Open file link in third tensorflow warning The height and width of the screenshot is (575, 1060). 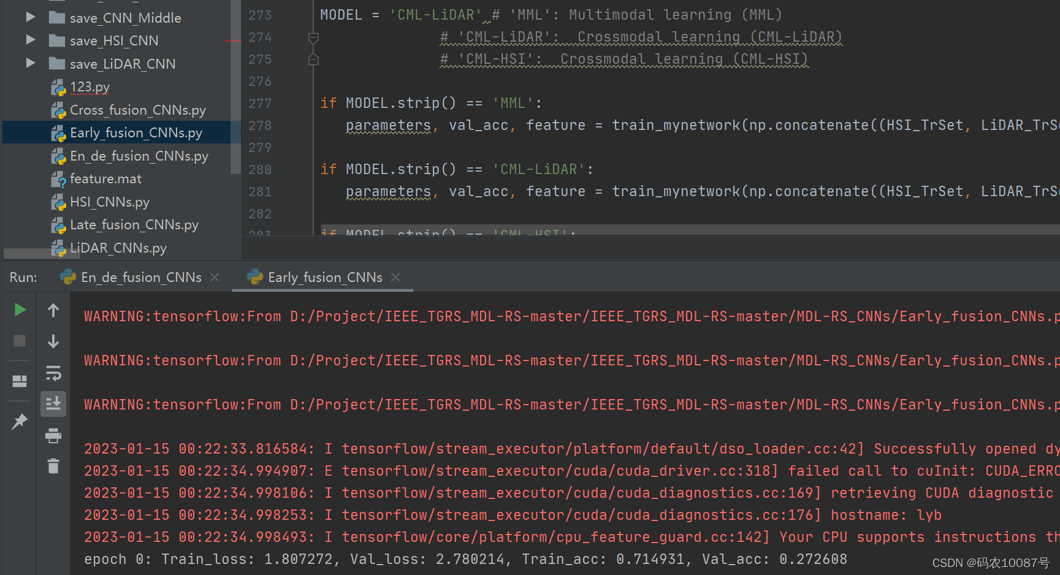coord(674,405)
